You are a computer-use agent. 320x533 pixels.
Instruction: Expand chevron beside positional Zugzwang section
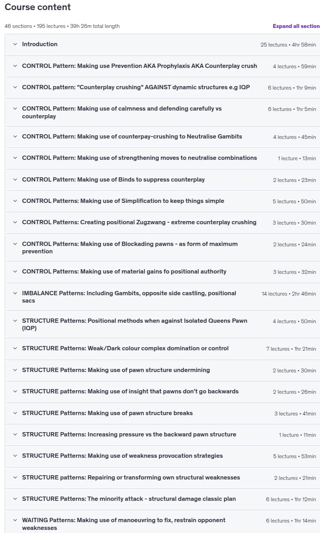pyautogui.click(x=15, y=222)
